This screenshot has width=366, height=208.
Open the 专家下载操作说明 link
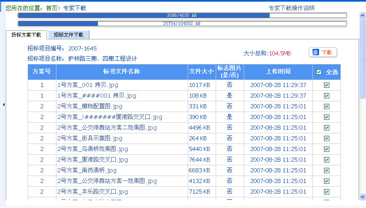pyautogui.click(x=291, y=8)
